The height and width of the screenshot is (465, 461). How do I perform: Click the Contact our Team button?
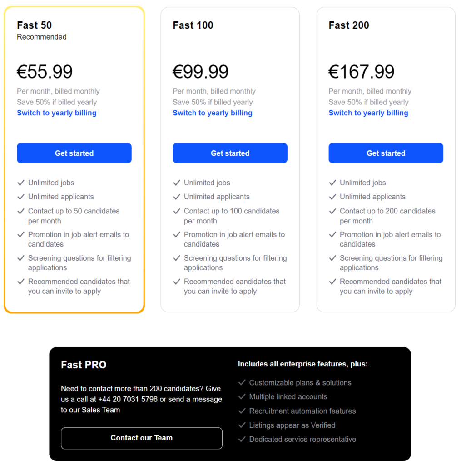tap(142, 438)
